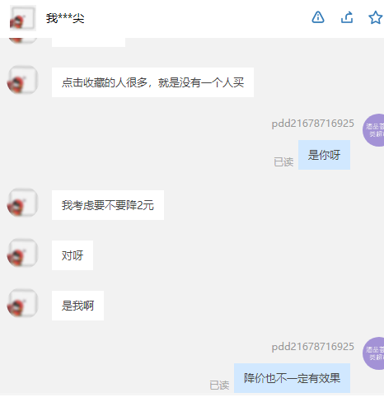Click the second pdd21678716925 sender name
This screenshot has width=384, height=402.
click(312, 347)
